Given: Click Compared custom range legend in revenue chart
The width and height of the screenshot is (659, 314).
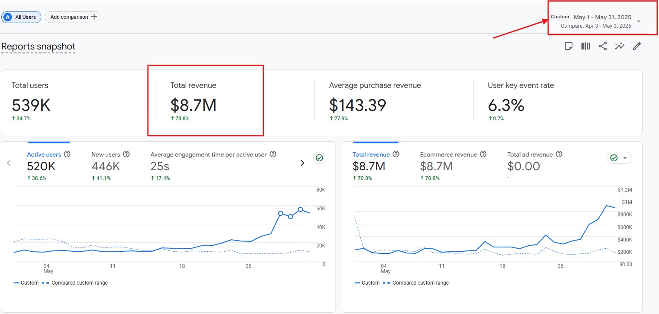Looking at the screenshot, I should (x=416, y=283).
